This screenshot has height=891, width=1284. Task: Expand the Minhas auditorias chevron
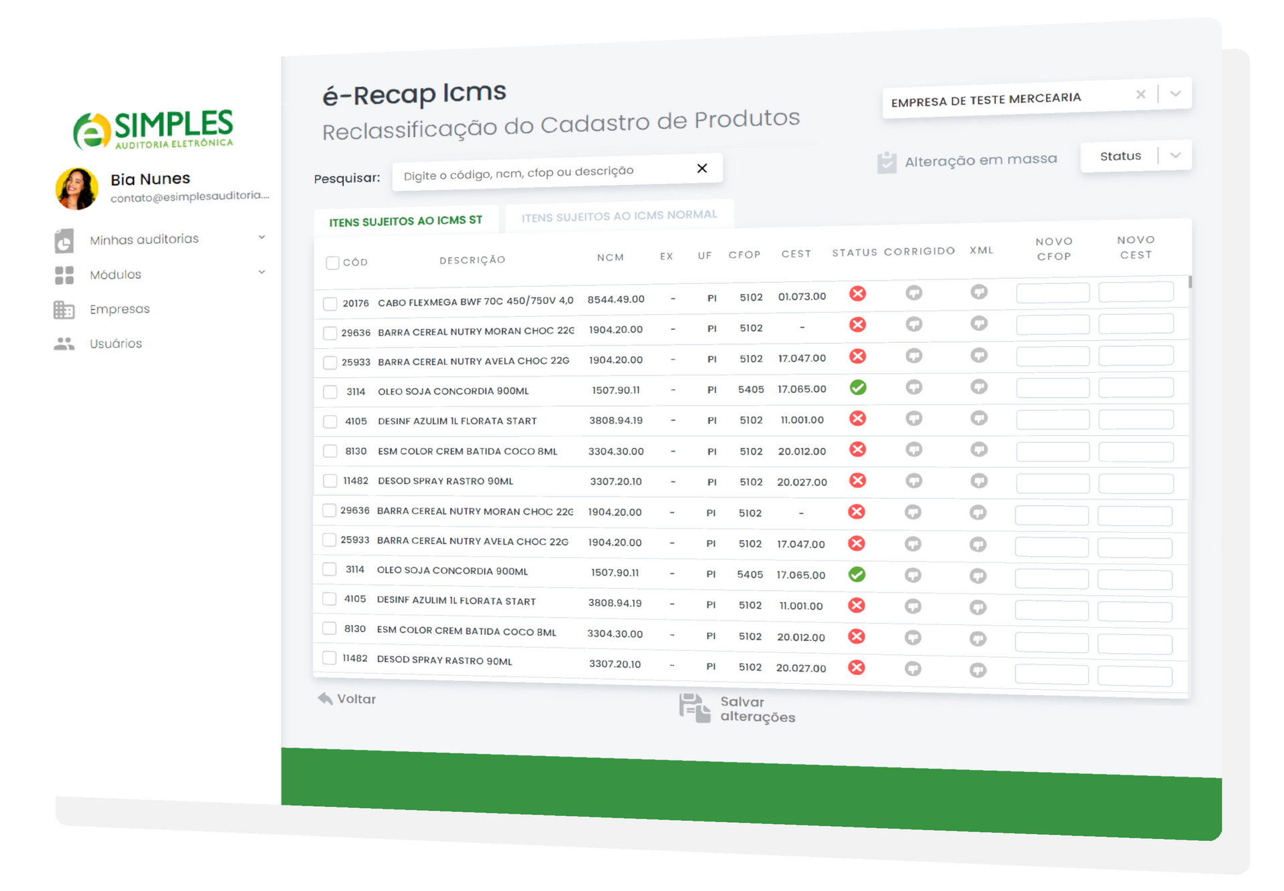262,237
